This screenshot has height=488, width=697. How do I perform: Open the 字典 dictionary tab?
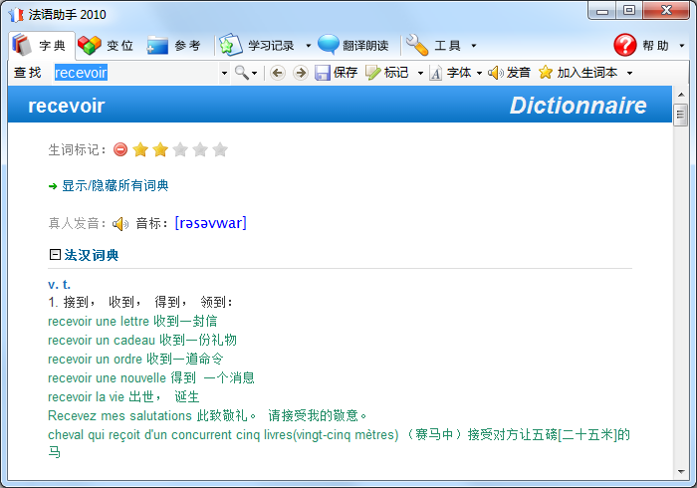pyautogui.click(x=42, y=46)
